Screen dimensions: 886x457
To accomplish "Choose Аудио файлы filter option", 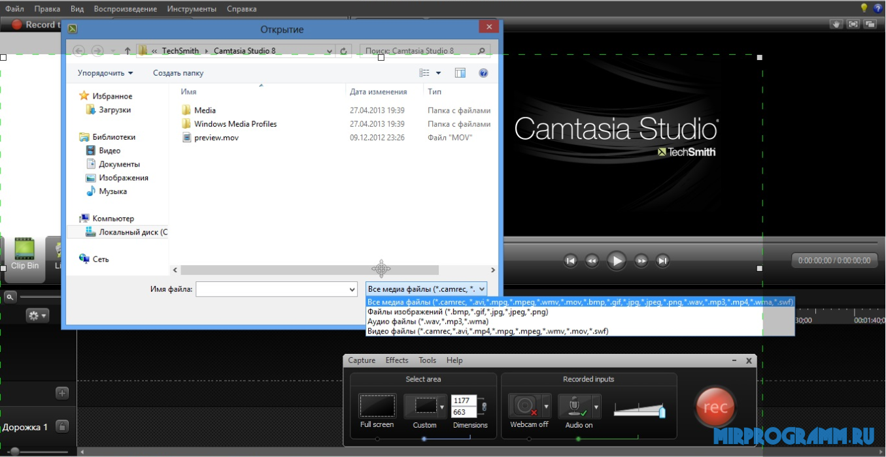I will (x=428, y=322).
